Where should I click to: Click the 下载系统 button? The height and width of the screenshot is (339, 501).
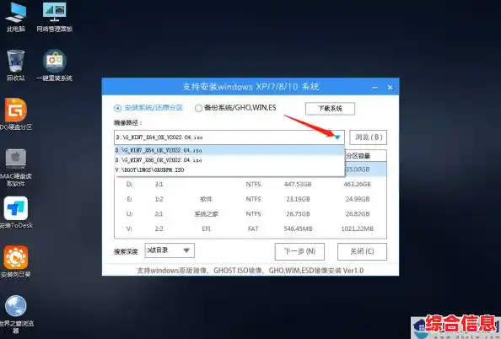330,108
